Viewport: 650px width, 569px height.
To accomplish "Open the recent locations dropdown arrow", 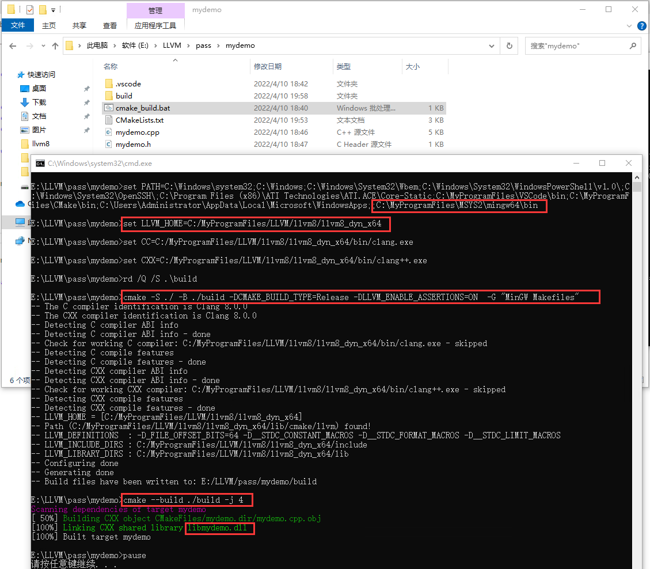I will (x=43, y=46).
